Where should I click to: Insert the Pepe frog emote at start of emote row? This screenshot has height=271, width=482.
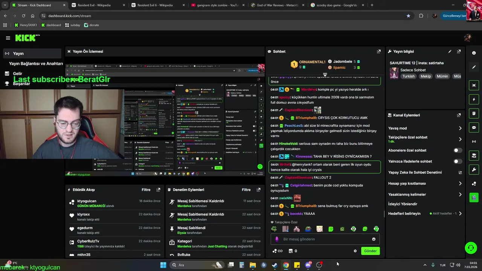pyautogui.click(x=274, y=229)
